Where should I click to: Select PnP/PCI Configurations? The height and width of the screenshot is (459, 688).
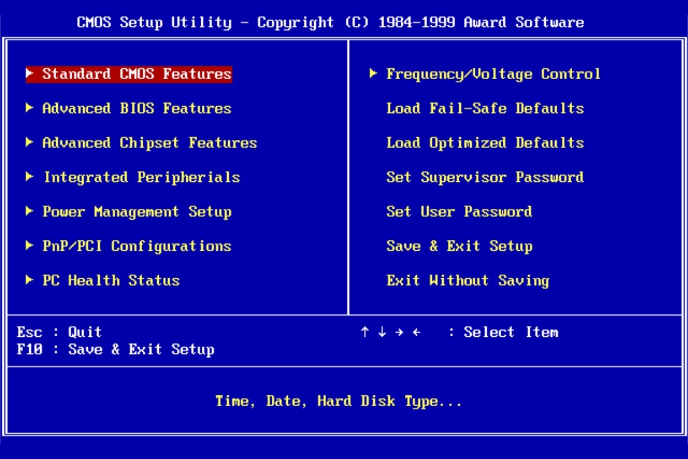click(138, 246)
